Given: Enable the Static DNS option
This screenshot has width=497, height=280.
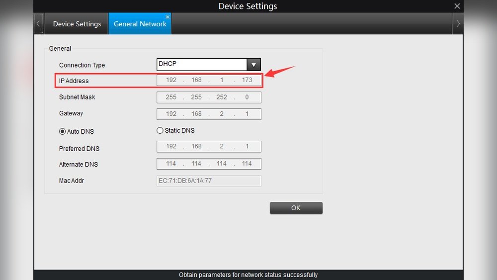Looking at the screenshot, I should coord(160,130).
